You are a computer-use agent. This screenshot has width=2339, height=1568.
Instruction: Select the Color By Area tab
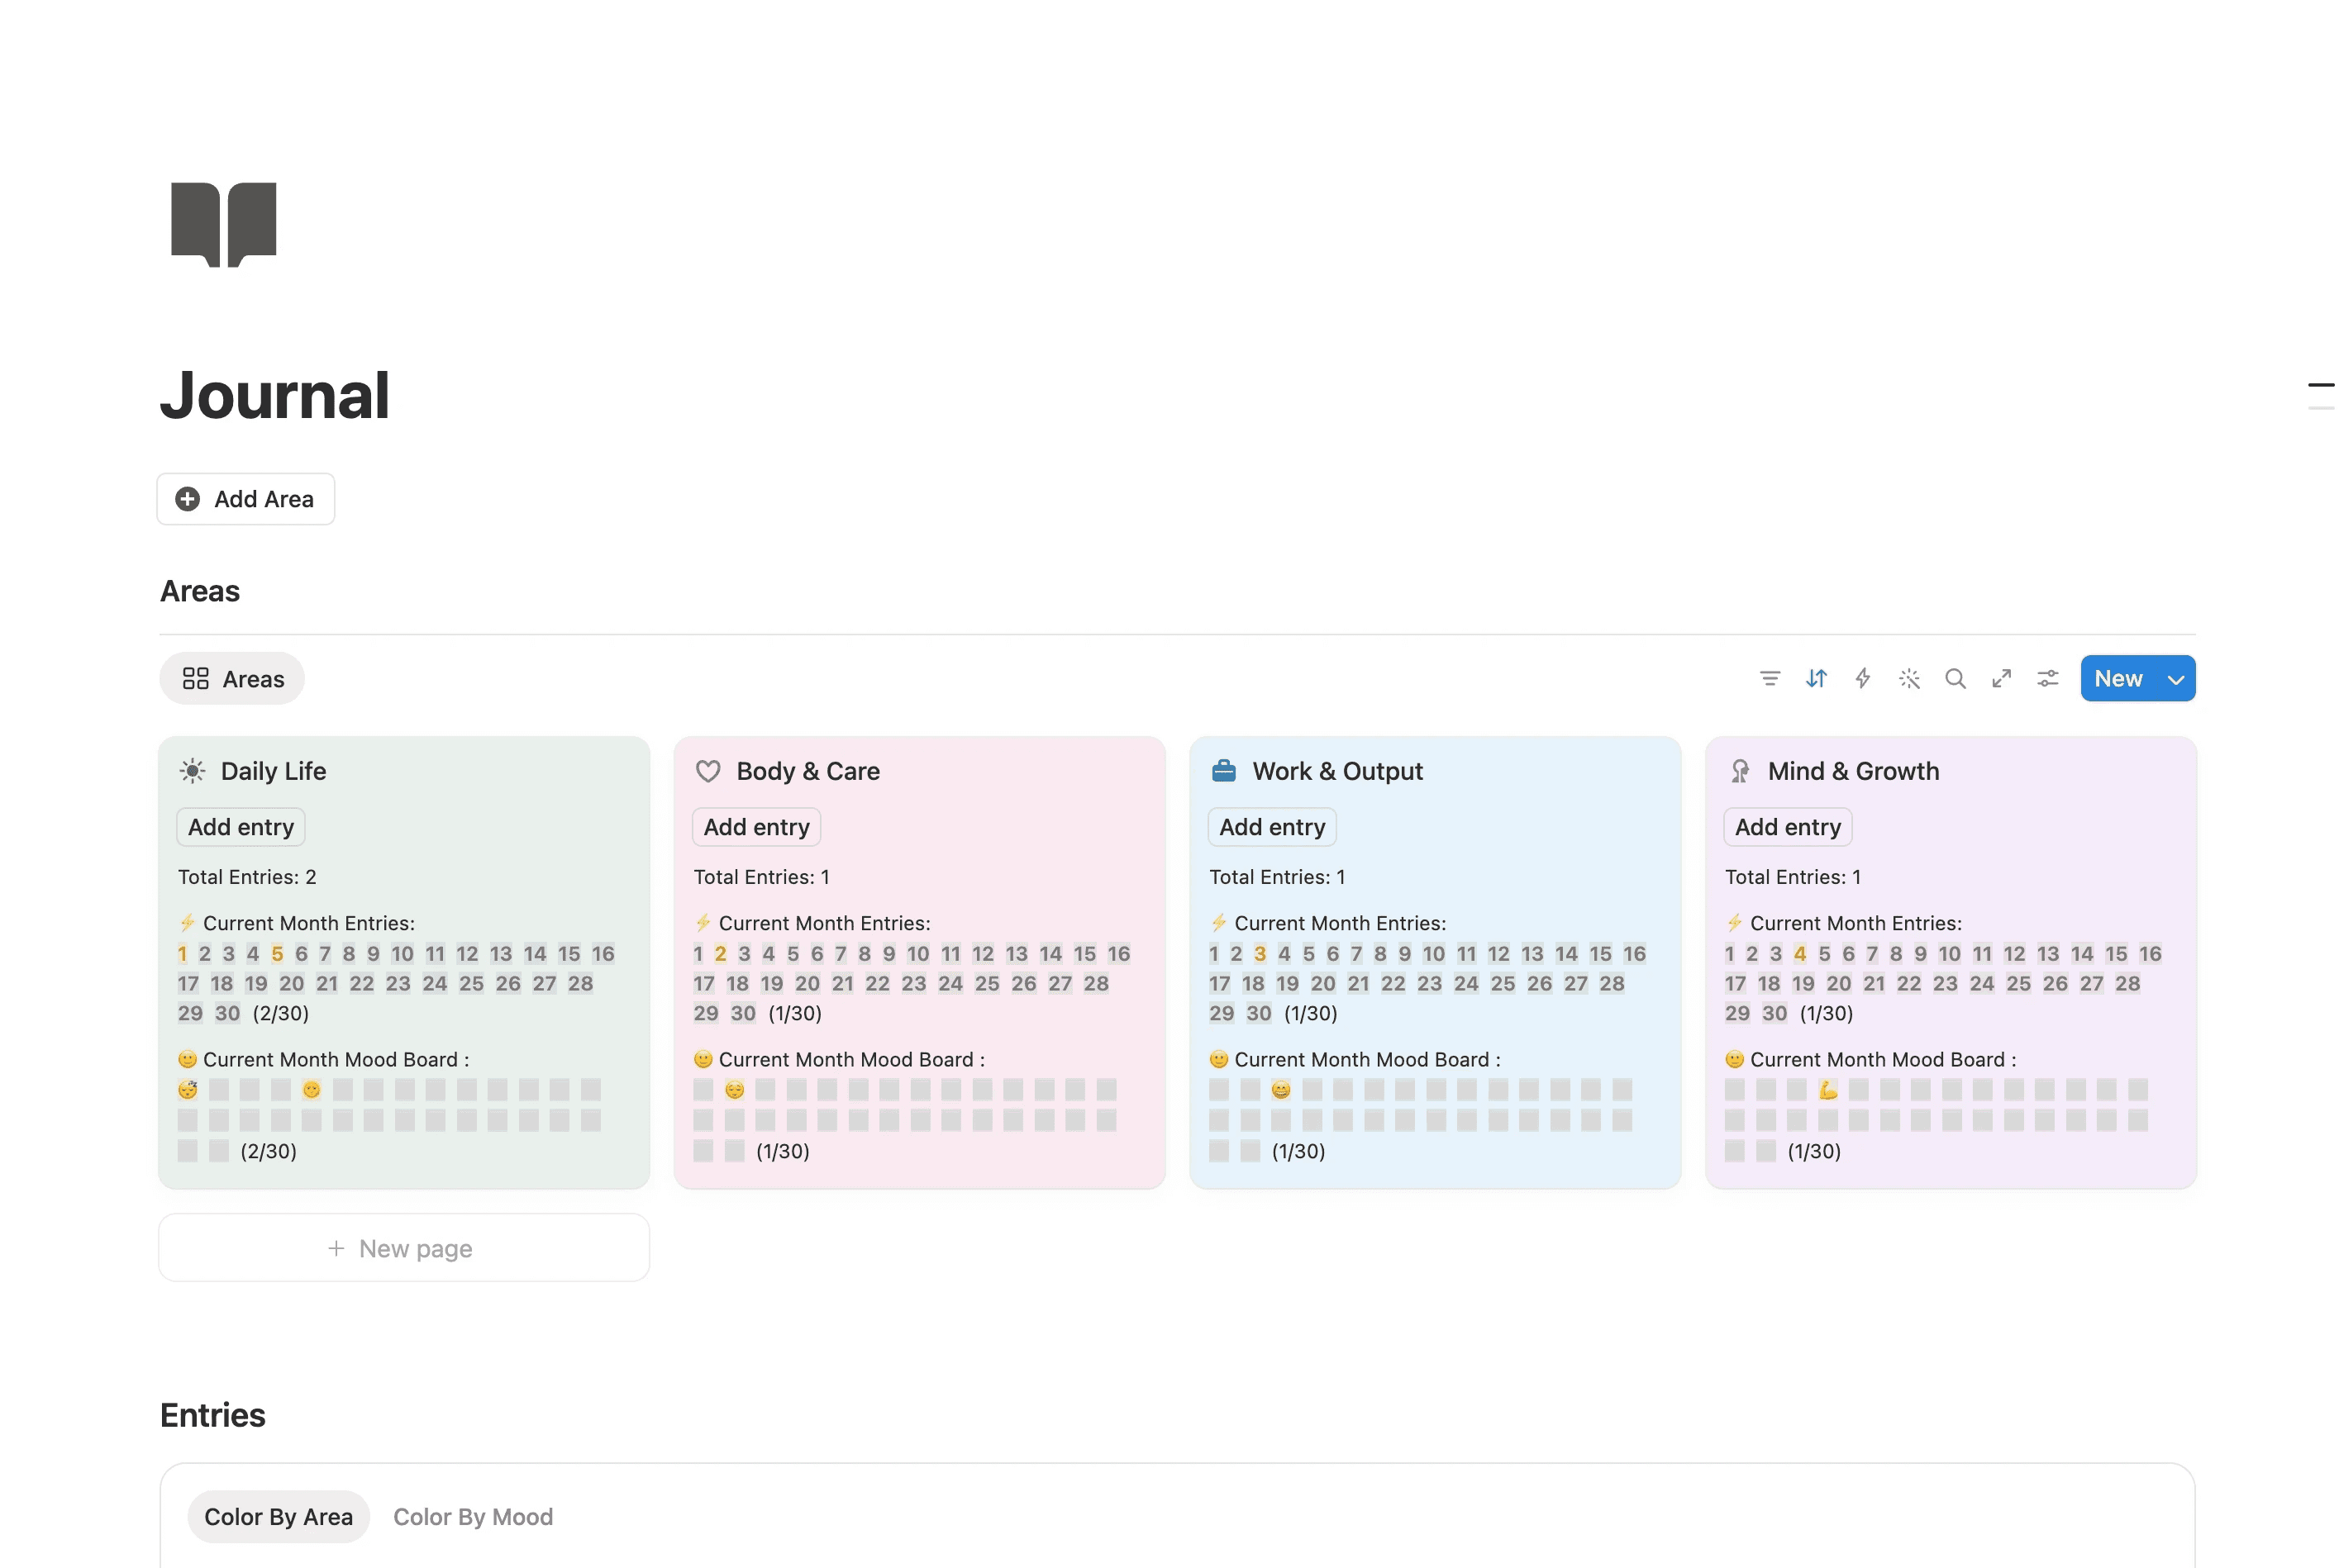pos(279,1517)
